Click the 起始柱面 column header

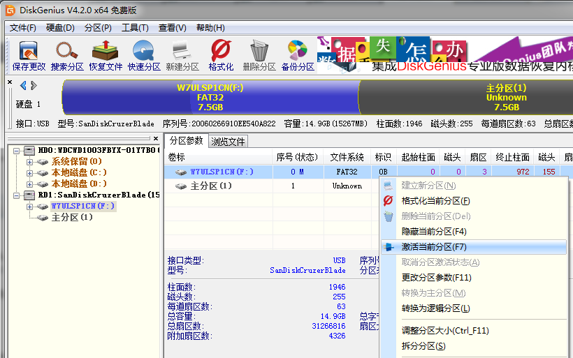pos(418,157)
